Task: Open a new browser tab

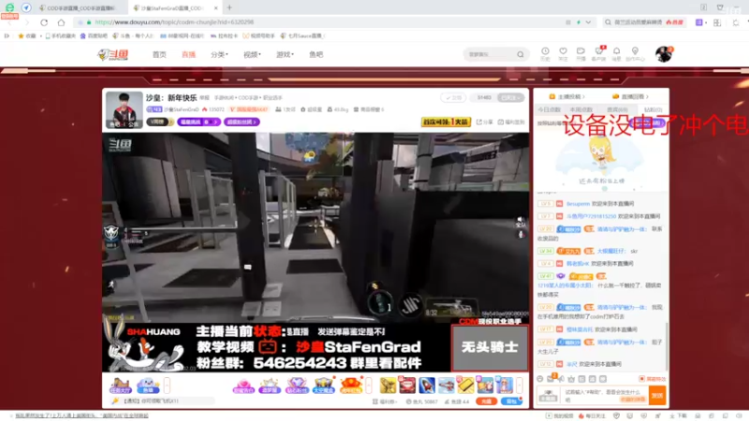Action: point(229,7)
